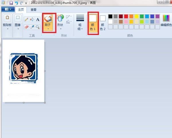Pick the white palette swatch
172x138 pixels.
point(110,22)
